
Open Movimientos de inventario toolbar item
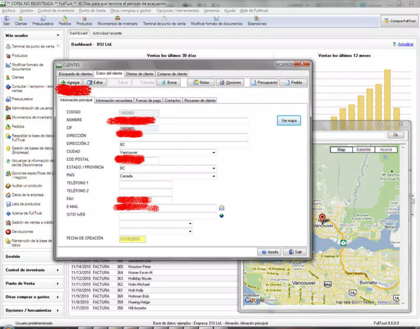117,21
